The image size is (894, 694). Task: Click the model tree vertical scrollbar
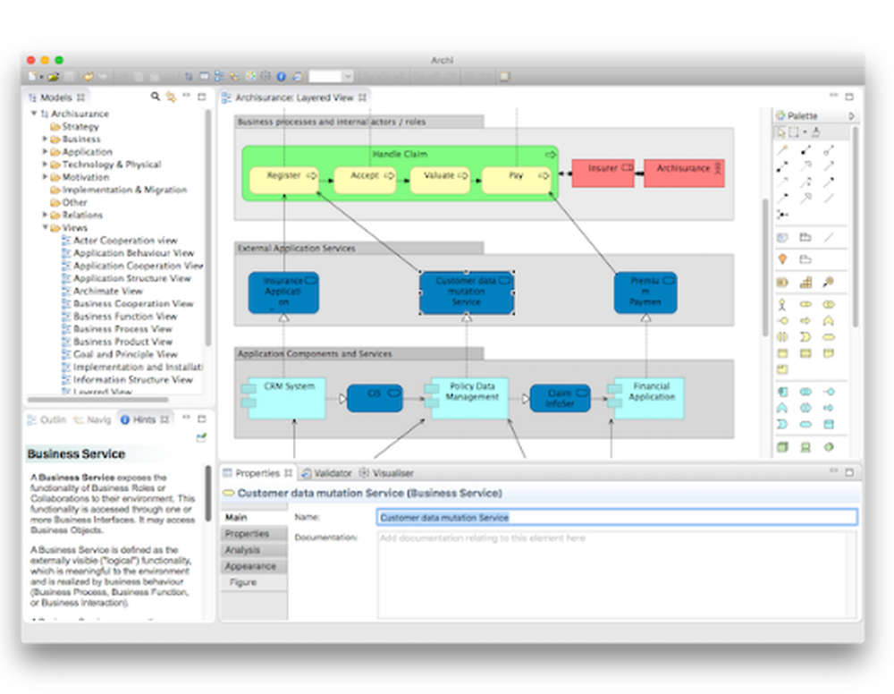tap(208, 228)
